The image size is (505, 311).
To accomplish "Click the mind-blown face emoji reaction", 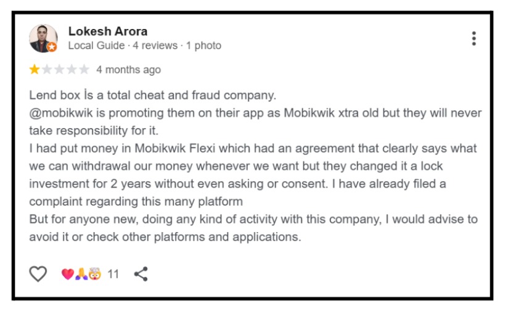I will pos(94,274).
